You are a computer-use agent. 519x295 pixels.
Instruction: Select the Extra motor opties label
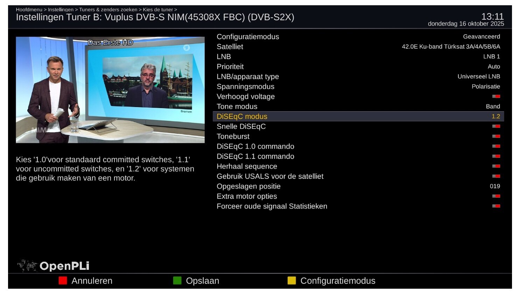[247, 196]
